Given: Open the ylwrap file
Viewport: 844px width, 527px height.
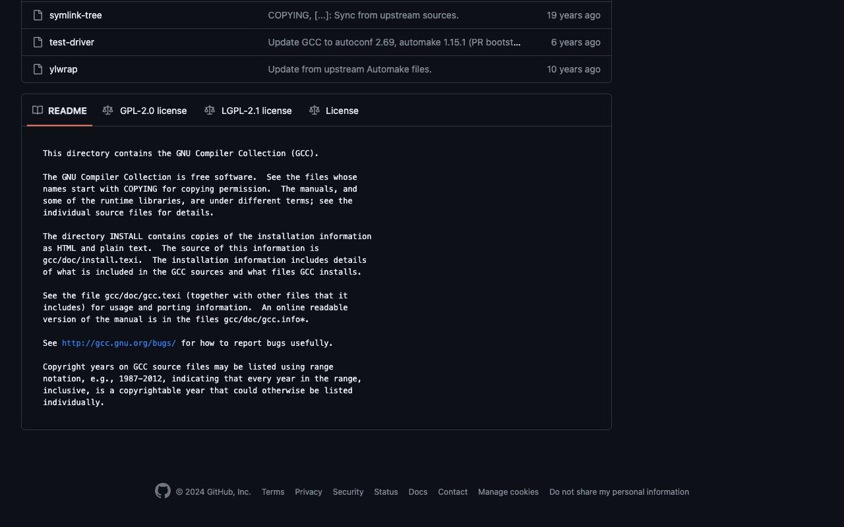Looking at the screenshot, I should pyautogui.click(x=63, y=69).
